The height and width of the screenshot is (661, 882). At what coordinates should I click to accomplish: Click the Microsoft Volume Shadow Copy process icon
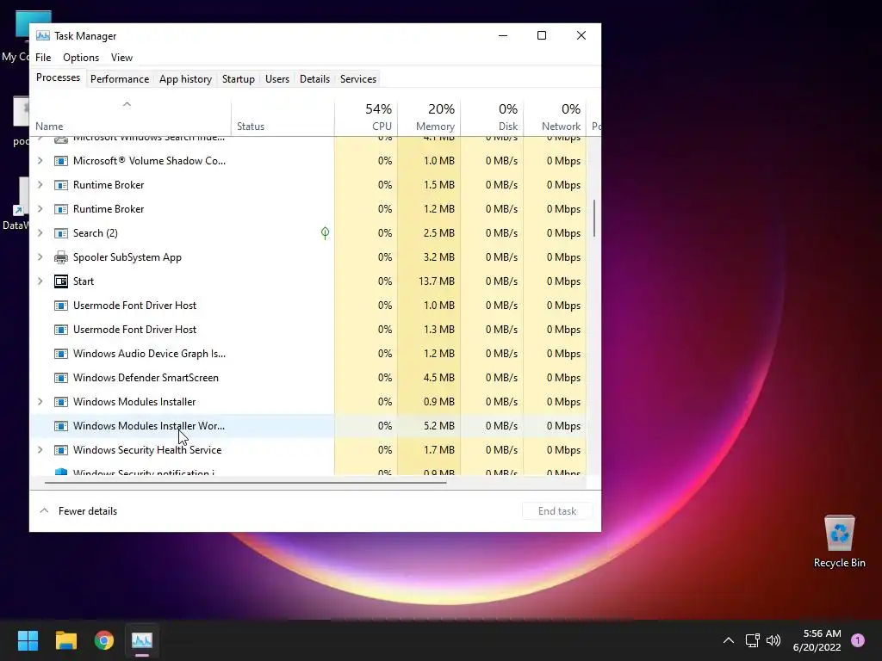[61, 161]
